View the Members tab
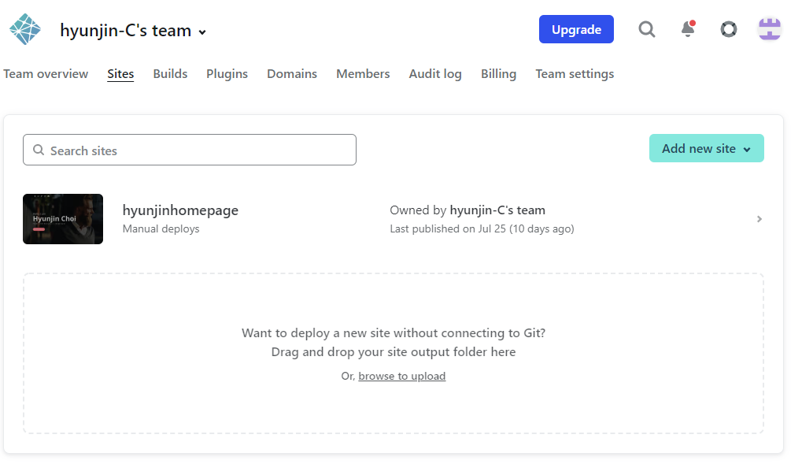The height and width of the screenshot is (468, 802). pyautogui.click(x=363, y=74)
